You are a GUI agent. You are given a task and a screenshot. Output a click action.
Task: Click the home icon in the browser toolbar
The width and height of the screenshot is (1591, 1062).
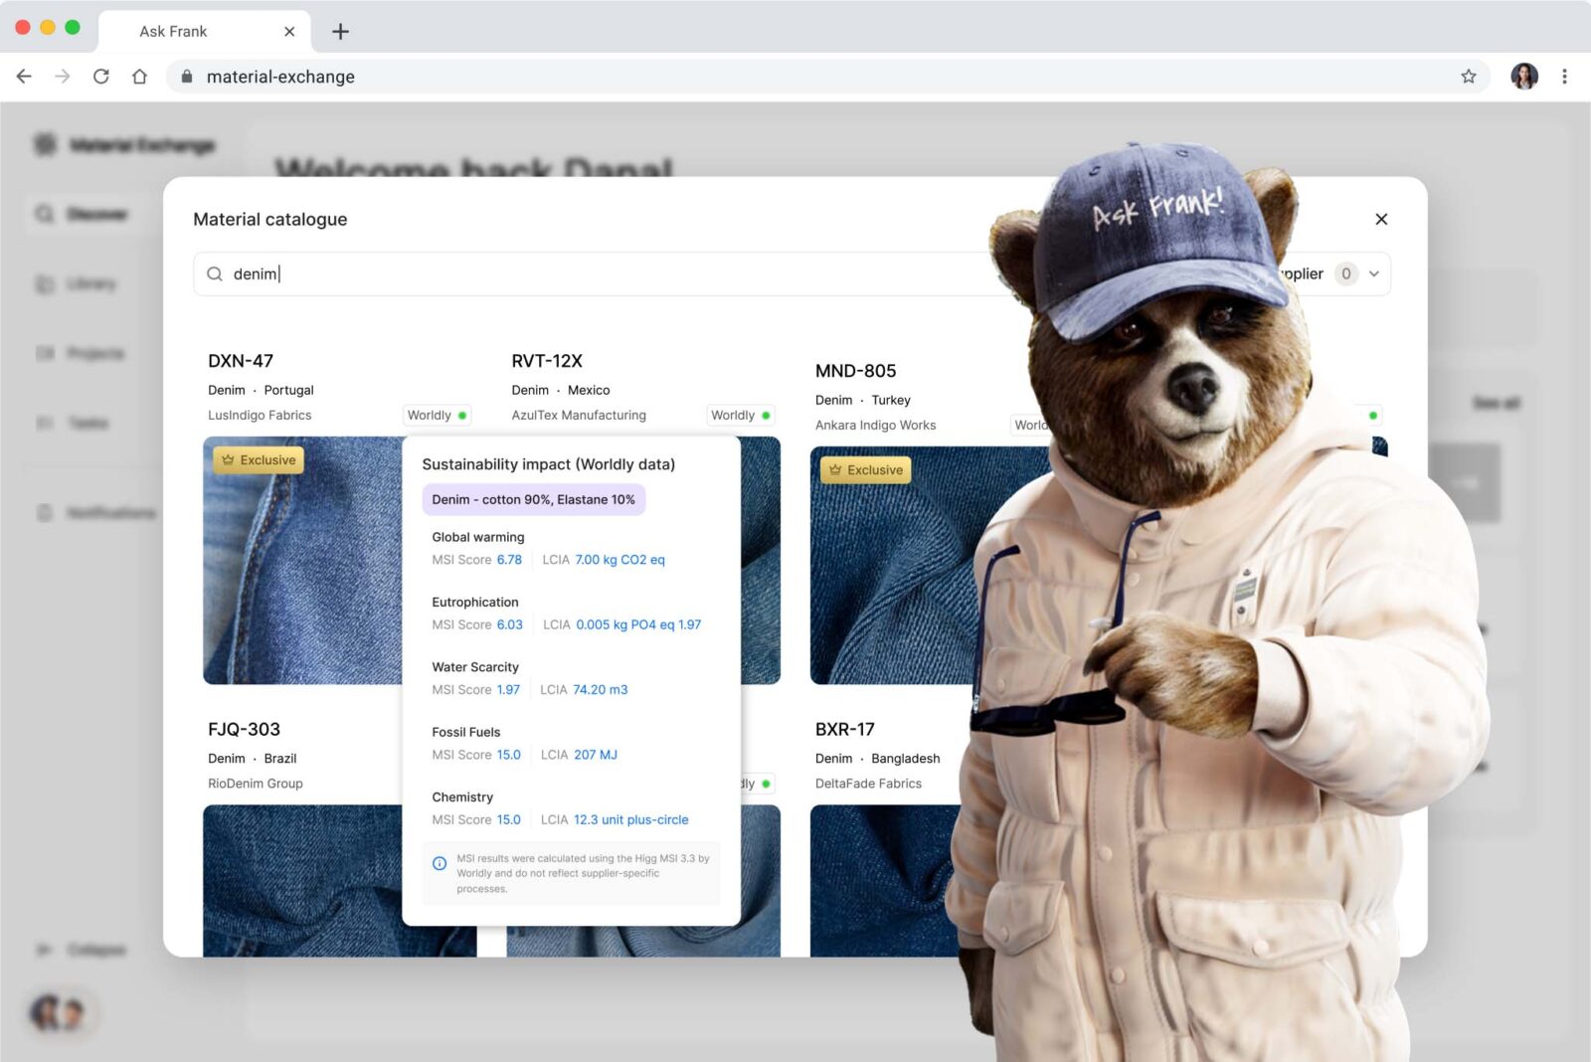point(139,76)
